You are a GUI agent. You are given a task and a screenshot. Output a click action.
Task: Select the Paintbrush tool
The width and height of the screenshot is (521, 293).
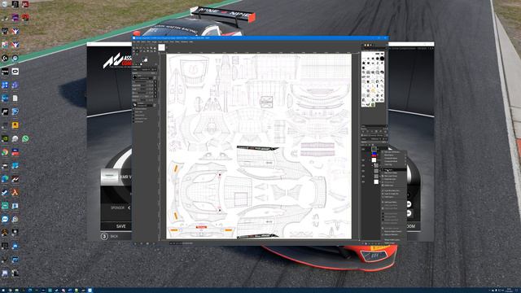pos(137,51)
